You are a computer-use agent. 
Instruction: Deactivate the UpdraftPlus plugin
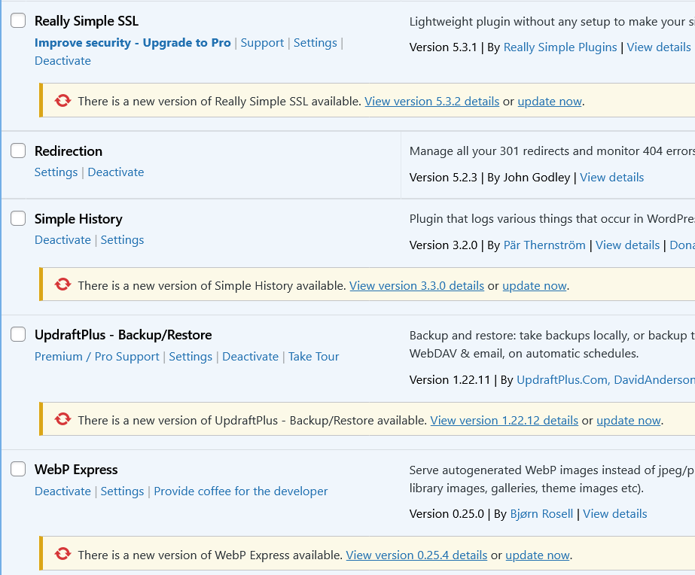coord(251,357)
